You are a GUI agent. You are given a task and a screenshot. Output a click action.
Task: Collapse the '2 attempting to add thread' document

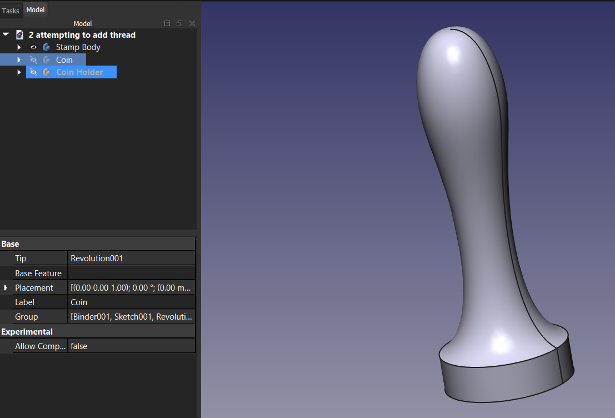pos(6,34)
